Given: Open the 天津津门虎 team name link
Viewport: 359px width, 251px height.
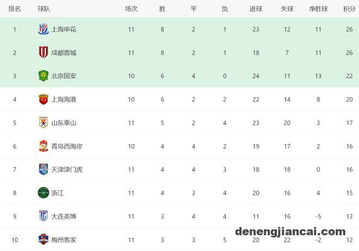Looking at the screenshot, I should pos(66,170).
